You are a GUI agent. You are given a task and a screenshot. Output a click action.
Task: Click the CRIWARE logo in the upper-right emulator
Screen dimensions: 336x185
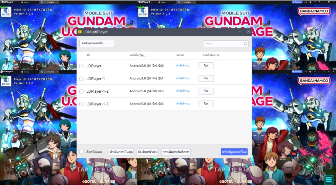point(143,12)
